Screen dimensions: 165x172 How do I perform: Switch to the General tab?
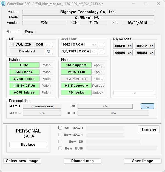12,32
